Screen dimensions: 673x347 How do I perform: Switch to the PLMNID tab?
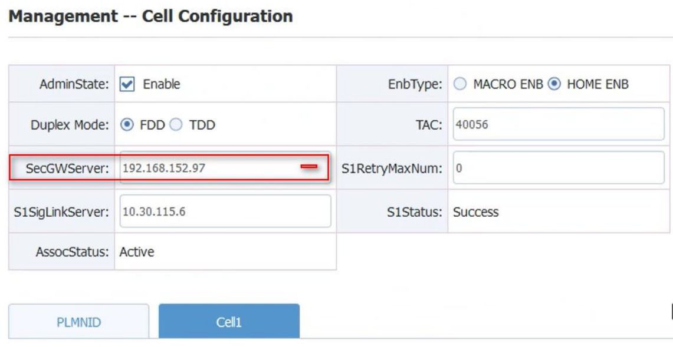[78, 322]
